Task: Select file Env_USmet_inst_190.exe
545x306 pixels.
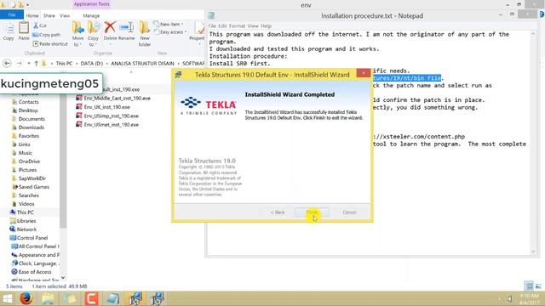Action: [111, 124]
